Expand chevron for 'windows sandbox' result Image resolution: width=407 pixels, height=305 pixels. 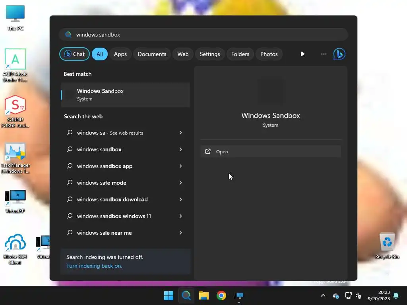(181, 149)
